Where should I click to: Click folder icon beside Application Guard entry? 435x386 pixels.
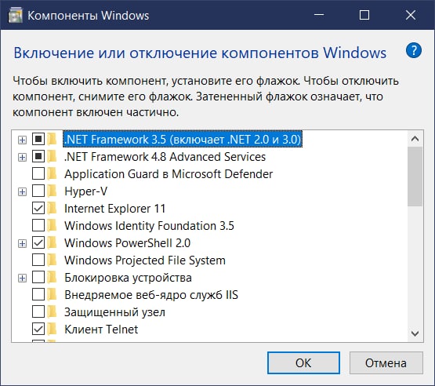pos(52,174)
